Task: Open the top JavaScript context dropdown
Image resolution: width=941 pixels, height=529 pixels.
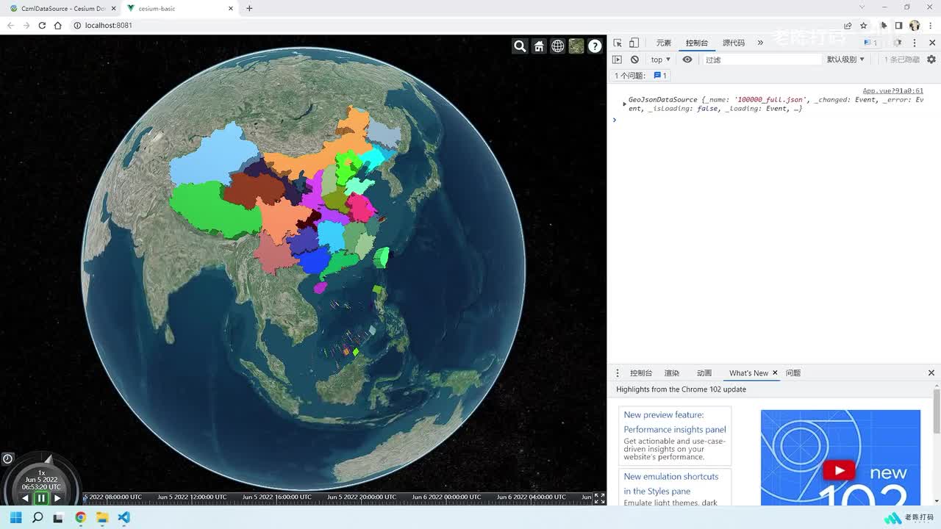Action: (660, 60)
